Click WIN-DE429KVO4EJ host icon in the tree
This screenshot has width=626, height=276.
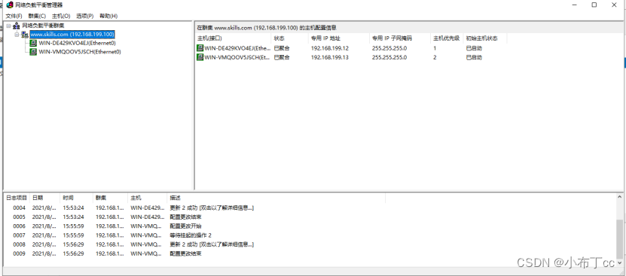pos(33,43)
